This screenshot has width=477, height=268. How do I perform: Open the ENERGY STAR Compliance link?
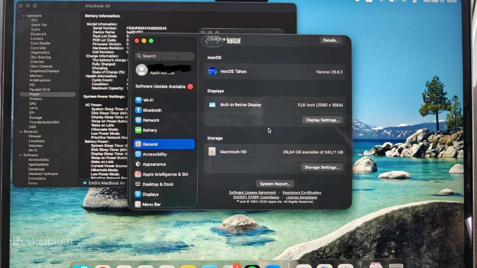256,197
